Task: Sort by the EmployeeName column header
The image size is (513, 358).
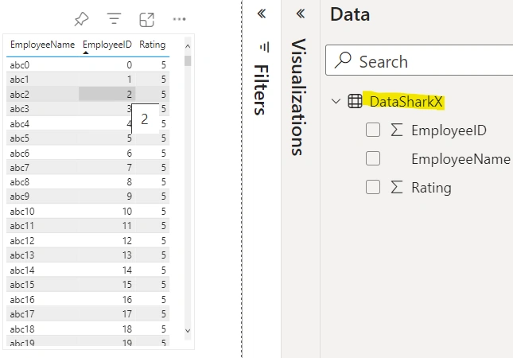Action: [42, 45]
